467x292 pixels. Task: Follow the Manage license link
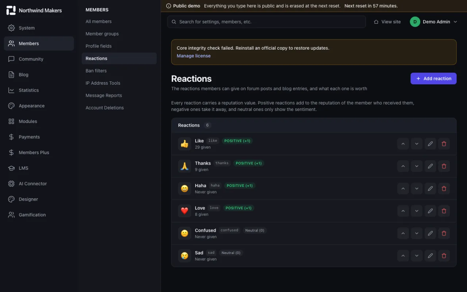click(194, 56)
